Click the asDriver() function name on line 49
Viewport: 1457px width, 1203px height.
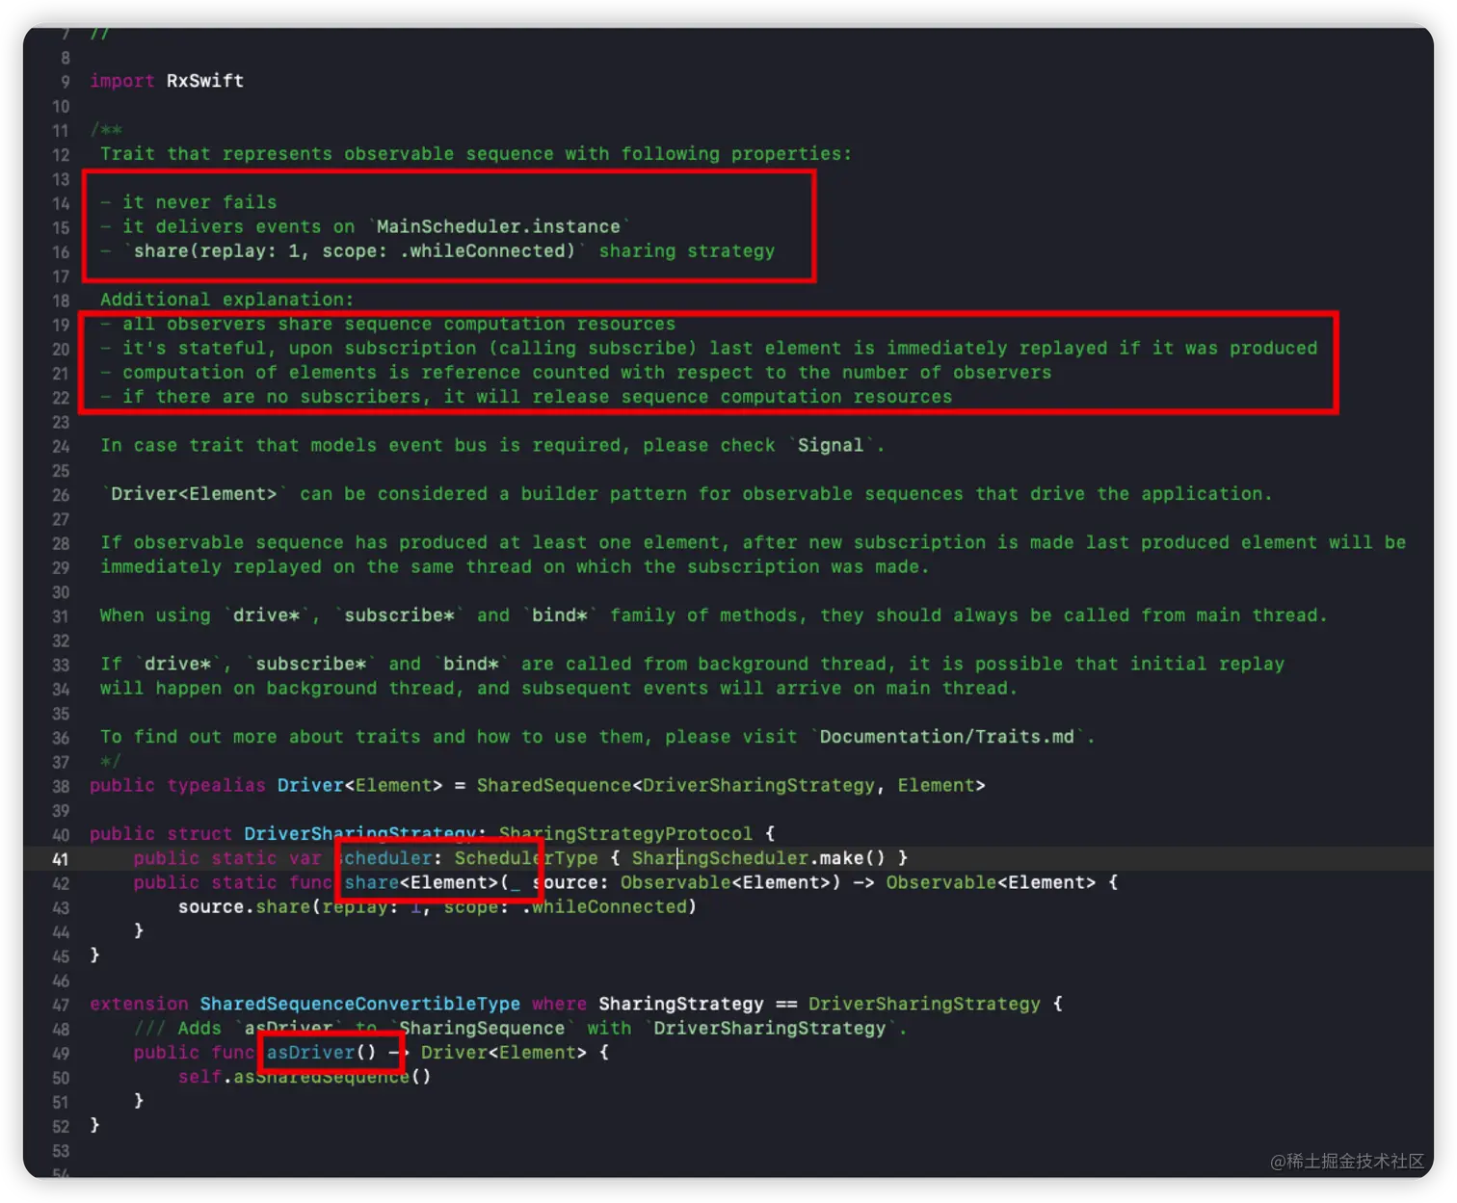[322, 1053]
